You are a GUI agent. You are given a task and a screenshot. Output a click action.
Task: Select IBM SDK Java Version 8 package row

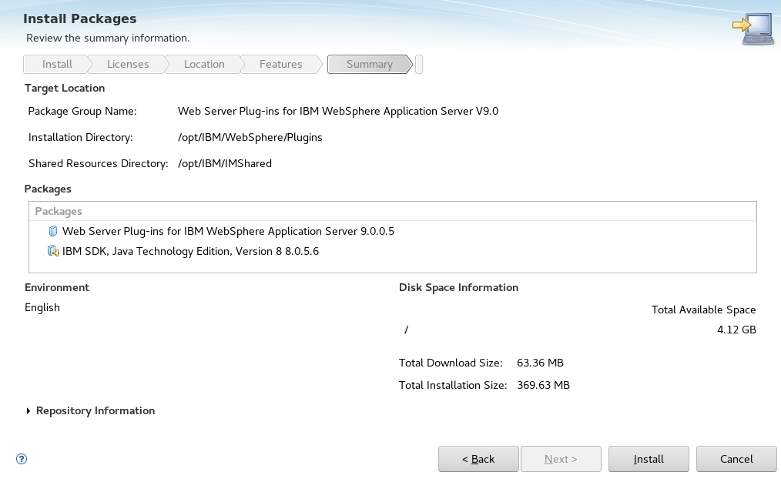pos(393,251)
